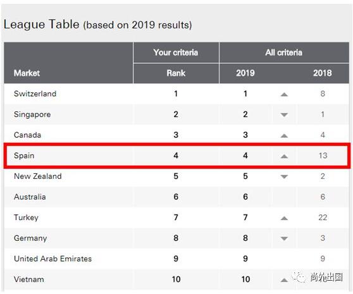Sort by the 2019 column header
The width and height of the screenshot is (353, 294).
[x=245, y=73]
